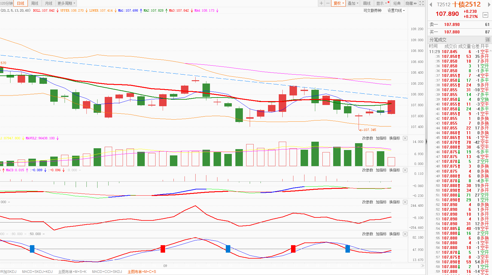The image size is (492, 275).
Task: Click tallest green volume bar
Action: tap(315, 154)
